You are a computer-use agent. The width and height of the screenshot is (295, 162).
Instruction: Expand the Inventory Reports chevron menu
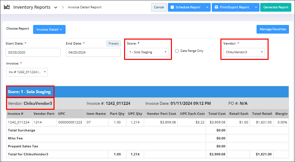tap(56, 7)
